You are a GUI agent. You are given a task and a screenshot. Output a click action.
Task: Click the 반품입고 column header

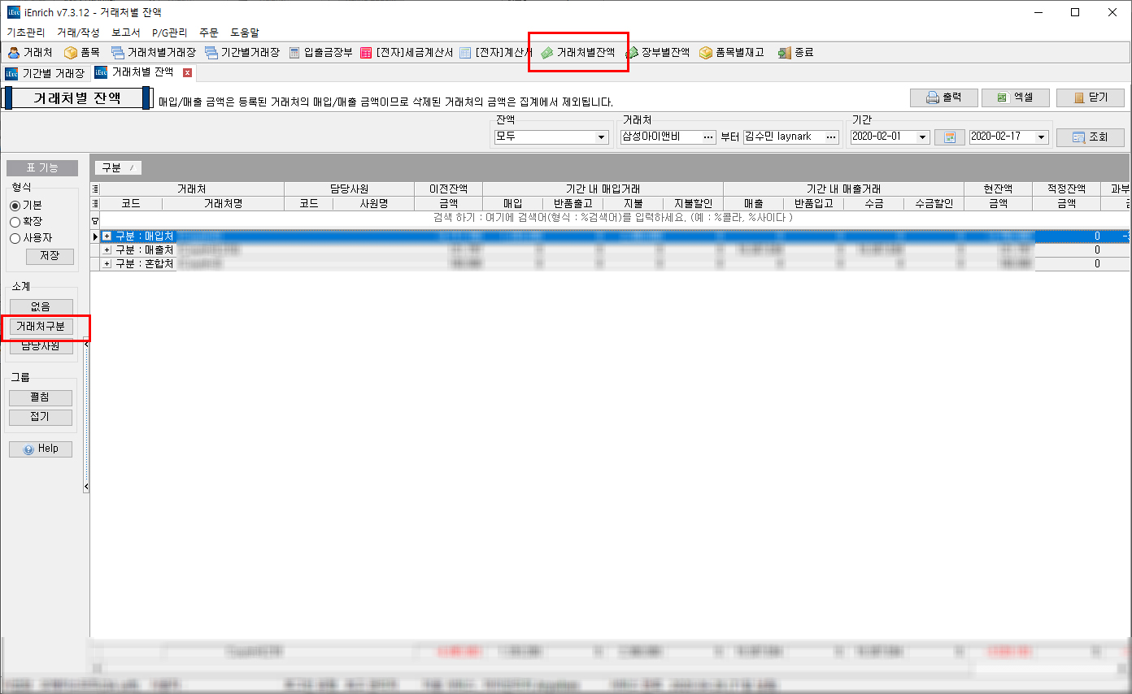tap(814, 204)
